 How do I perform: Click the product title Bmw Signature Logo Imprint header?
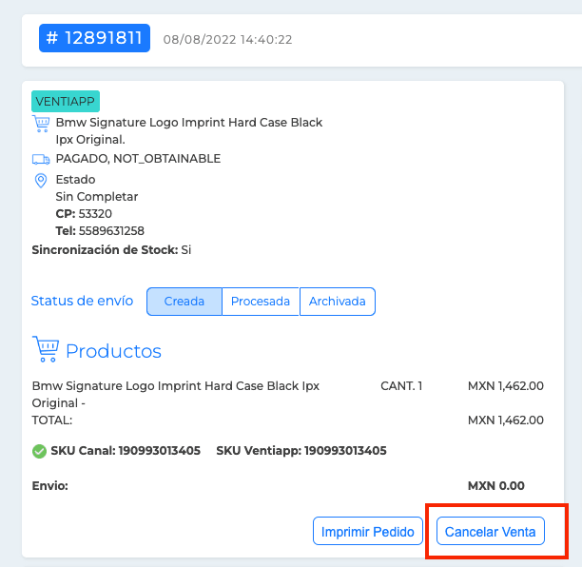point(189,130)
